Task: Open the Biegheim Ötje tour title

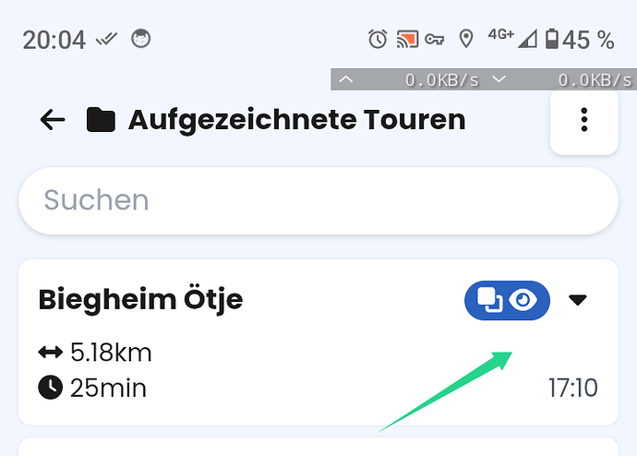Action: 140,300
